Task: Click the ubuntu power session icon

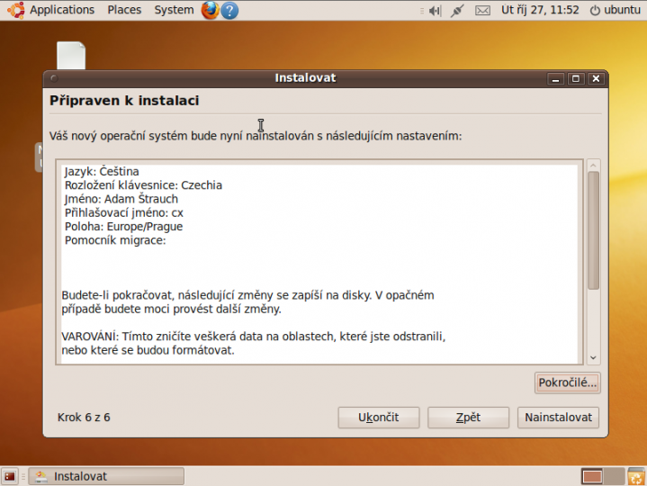Action: 595,10
